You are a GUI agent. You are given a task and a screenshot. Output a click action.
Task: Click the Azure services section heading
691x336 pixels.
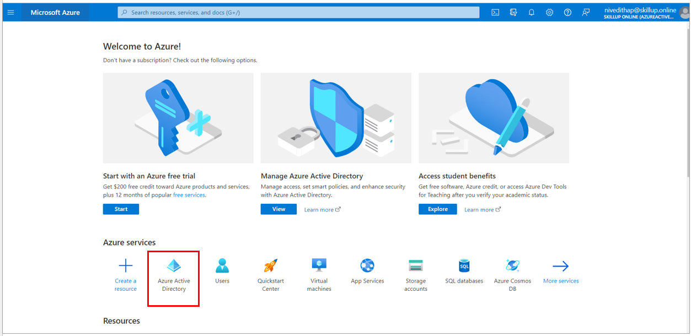pos(129,242)
